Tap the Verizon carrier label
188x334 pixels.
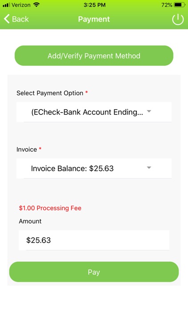[21, 5]
